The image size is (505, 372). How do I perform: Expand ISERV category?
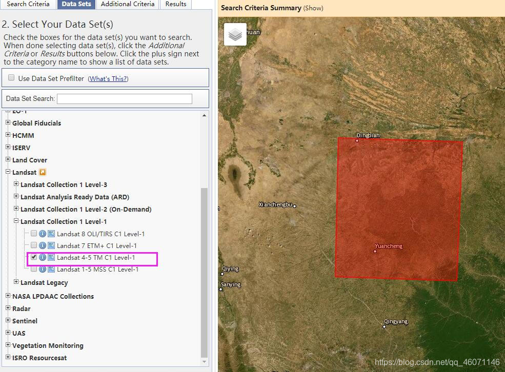(8, 147)
